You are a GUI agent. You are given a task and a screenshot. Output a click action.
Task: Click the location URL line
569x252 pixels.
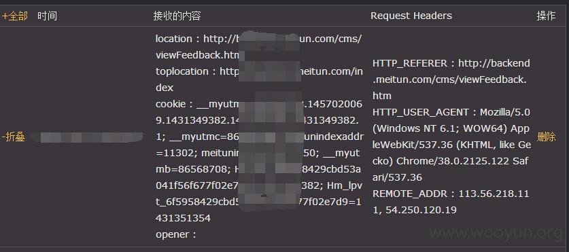click(x=258, y=47)
